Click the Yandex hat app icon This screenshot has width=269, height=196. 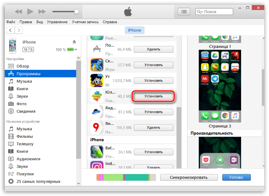(x=97, y=112)
